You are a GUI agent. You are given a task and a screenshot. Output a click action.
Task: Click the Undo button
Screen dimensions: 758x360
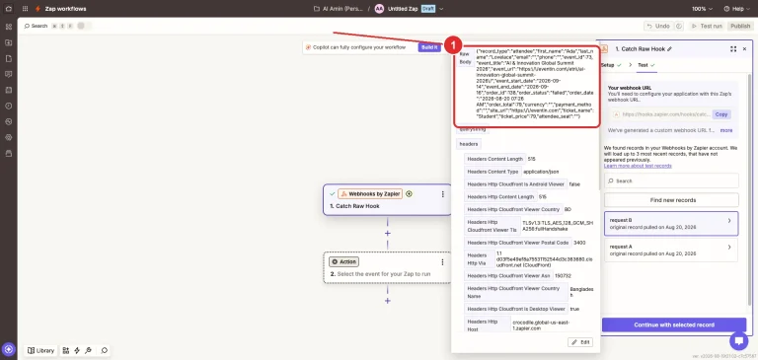coord(658,26)
